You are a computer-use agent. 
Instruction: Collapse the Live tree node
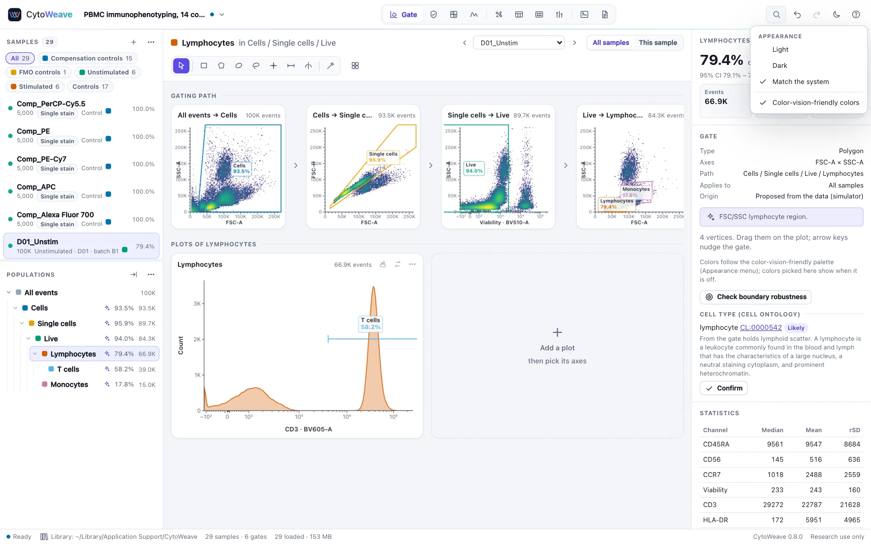coord(28,338)
